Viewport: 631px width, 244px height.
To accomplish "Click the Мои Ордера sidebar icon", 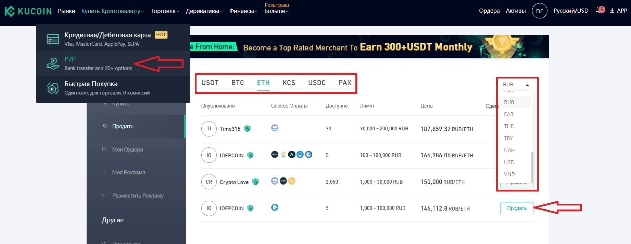I will 104,149.
